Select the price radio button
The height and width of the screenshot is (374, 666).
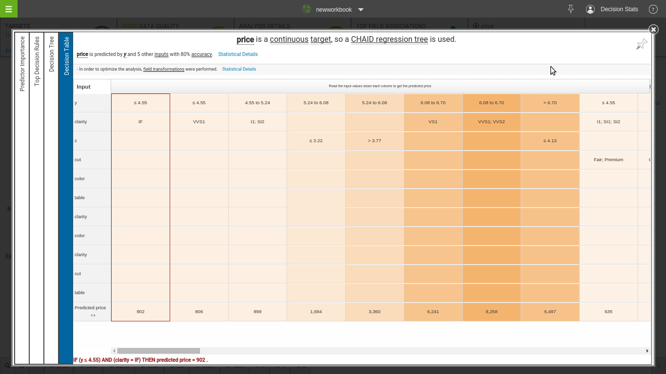point(476,26)
